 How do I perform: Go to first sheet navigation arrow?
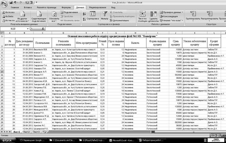[x=2, y=132]
